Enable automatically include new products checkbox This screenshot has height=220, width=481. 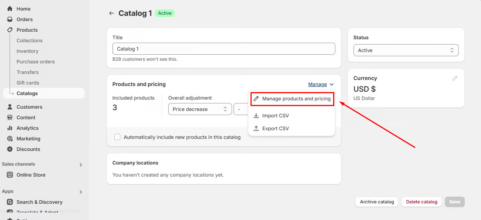[117, 137]
